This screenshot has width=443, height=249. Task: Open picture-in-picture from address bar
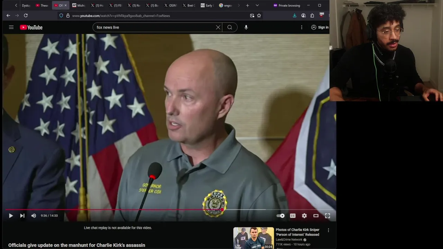pyautogui.click(x=252, y=16)
